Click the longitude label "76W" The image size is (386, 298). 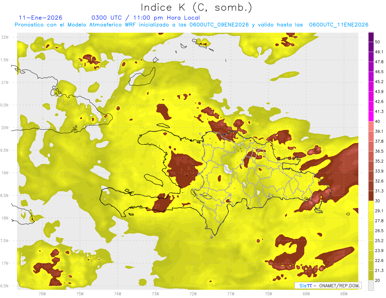click(42, 293)
